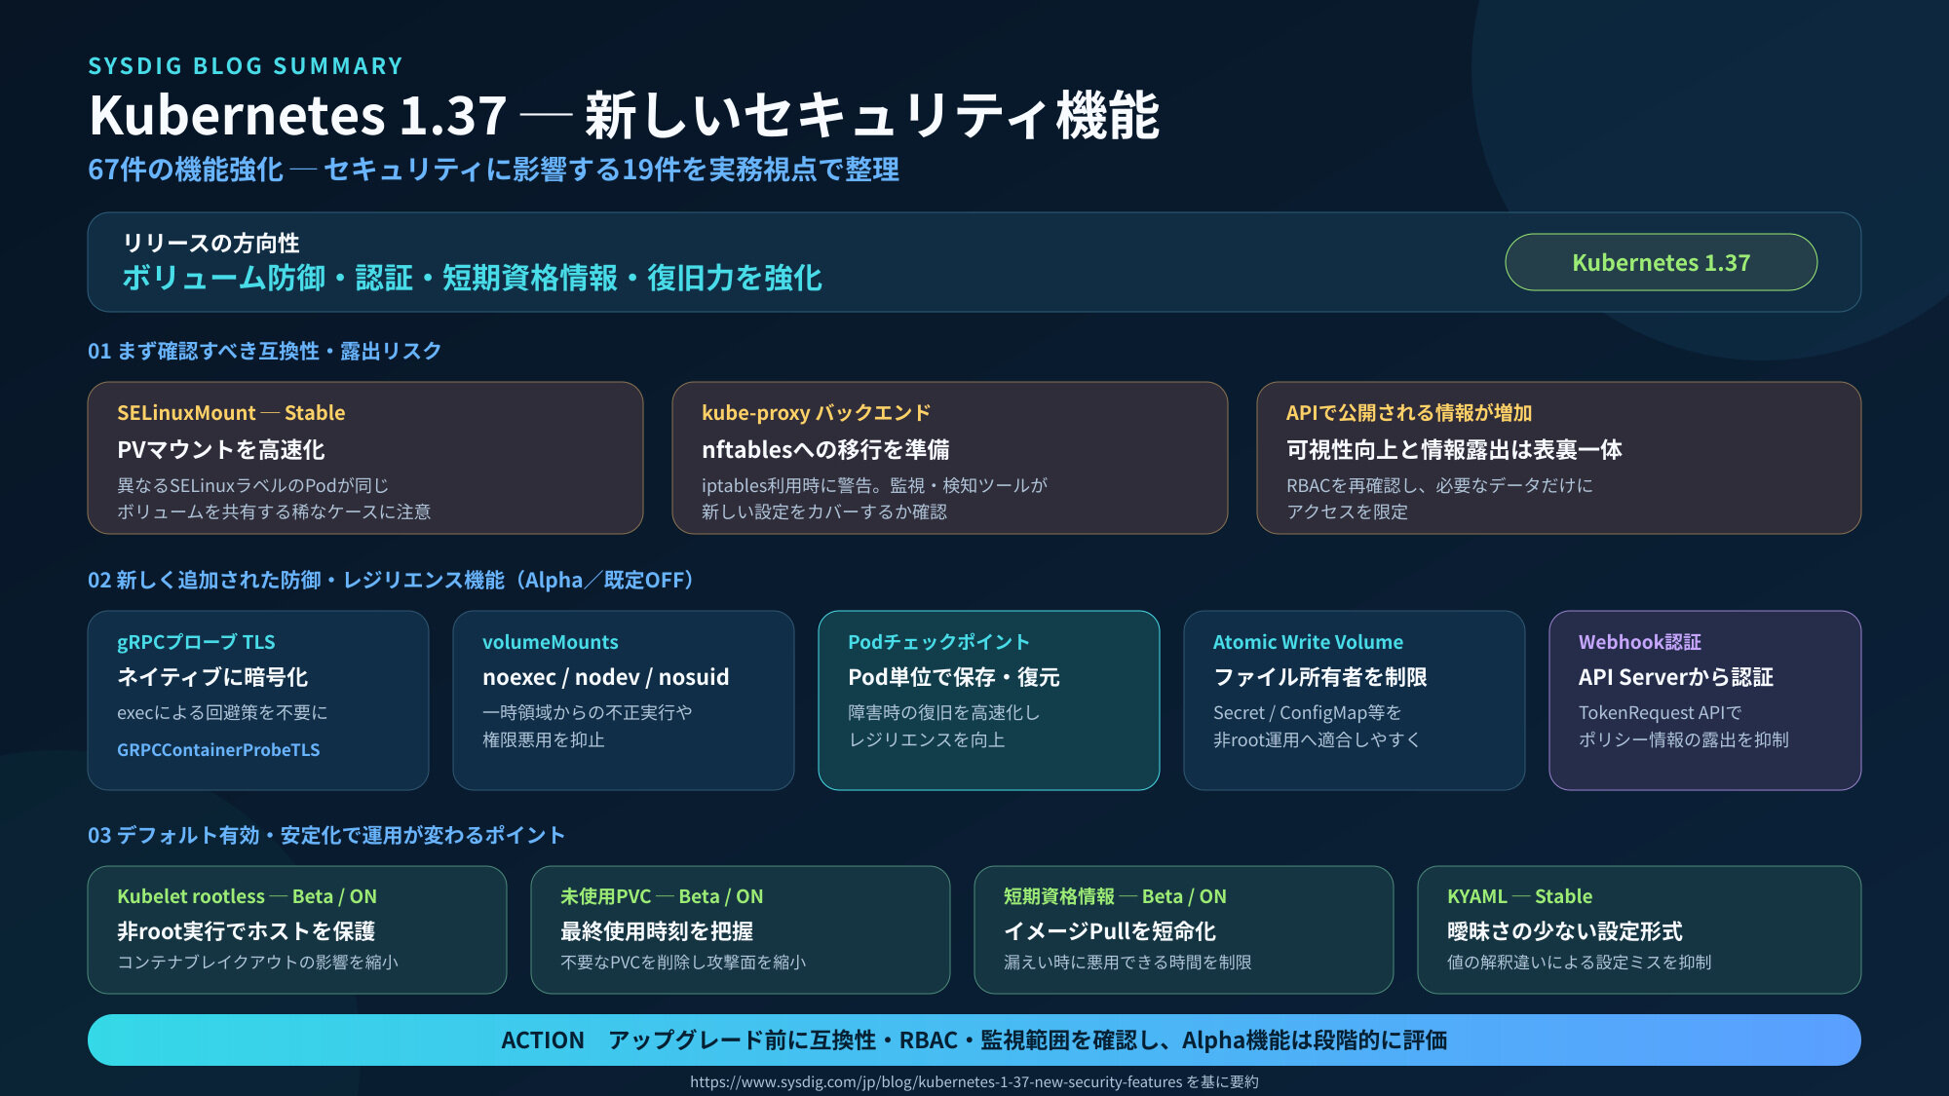Select the highlighted Podチェックポイント card
Image resolution: width=1949 pixels, height=1096 pixels.
[x=989, y=700]
